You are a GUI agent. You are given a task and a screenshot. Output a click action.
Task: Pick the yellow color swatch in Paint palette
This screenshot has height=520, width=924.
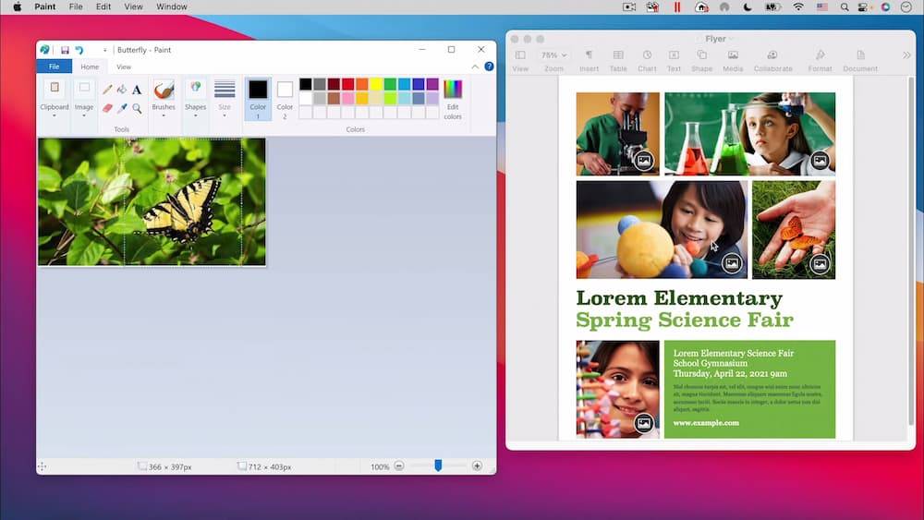pyautogui.click(x=376, y=84)
